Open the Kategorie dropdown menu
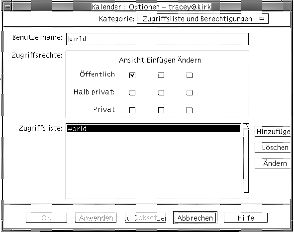This screenshot has height=232, width=294. (202, 19)
